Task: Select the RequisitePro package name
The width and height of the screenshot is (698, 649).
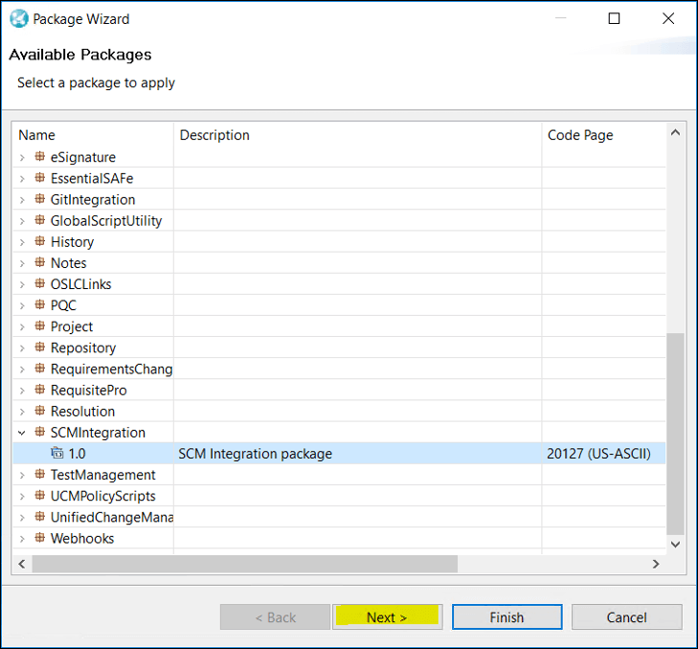Action: pyautogui.click(x=89, y=390)
